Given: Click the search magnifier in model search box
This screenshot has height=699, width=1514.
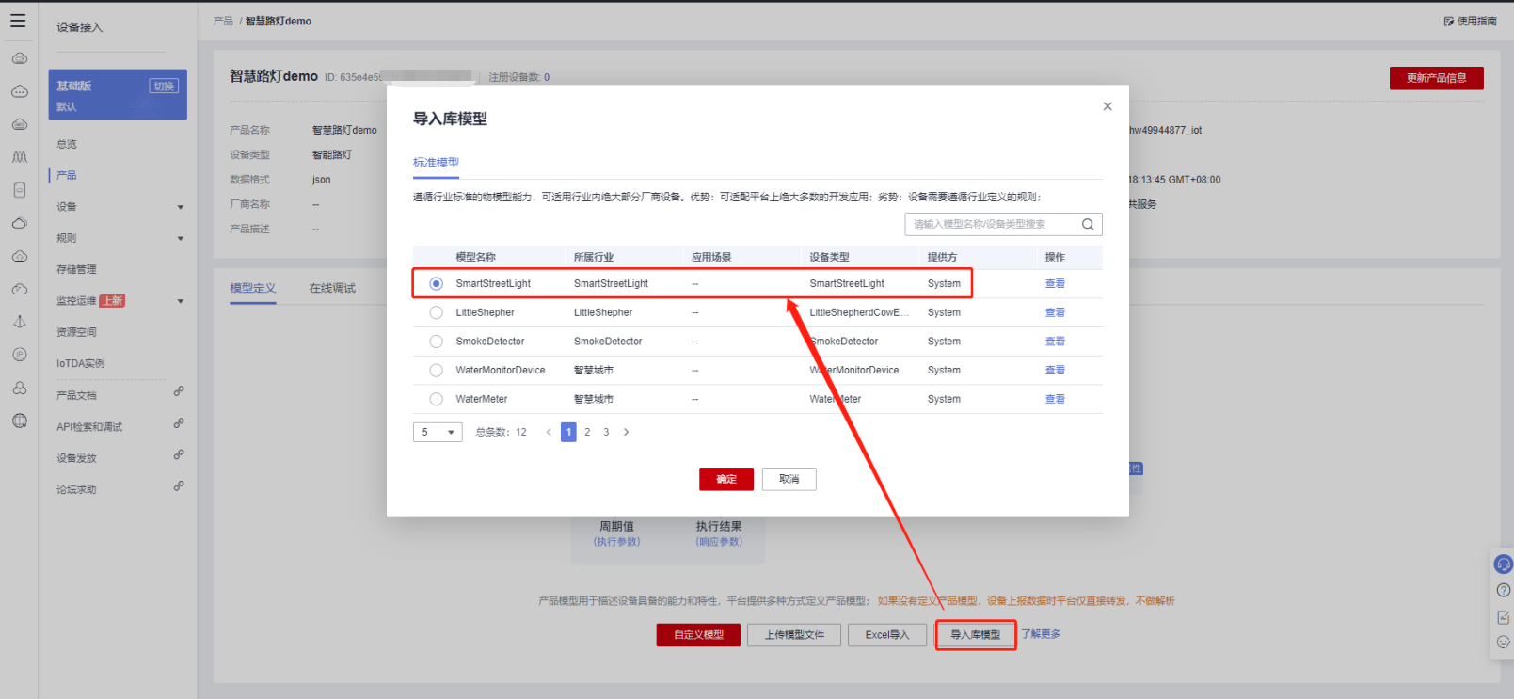Looking at the screenshot, I should click(x=1088, y=224).
